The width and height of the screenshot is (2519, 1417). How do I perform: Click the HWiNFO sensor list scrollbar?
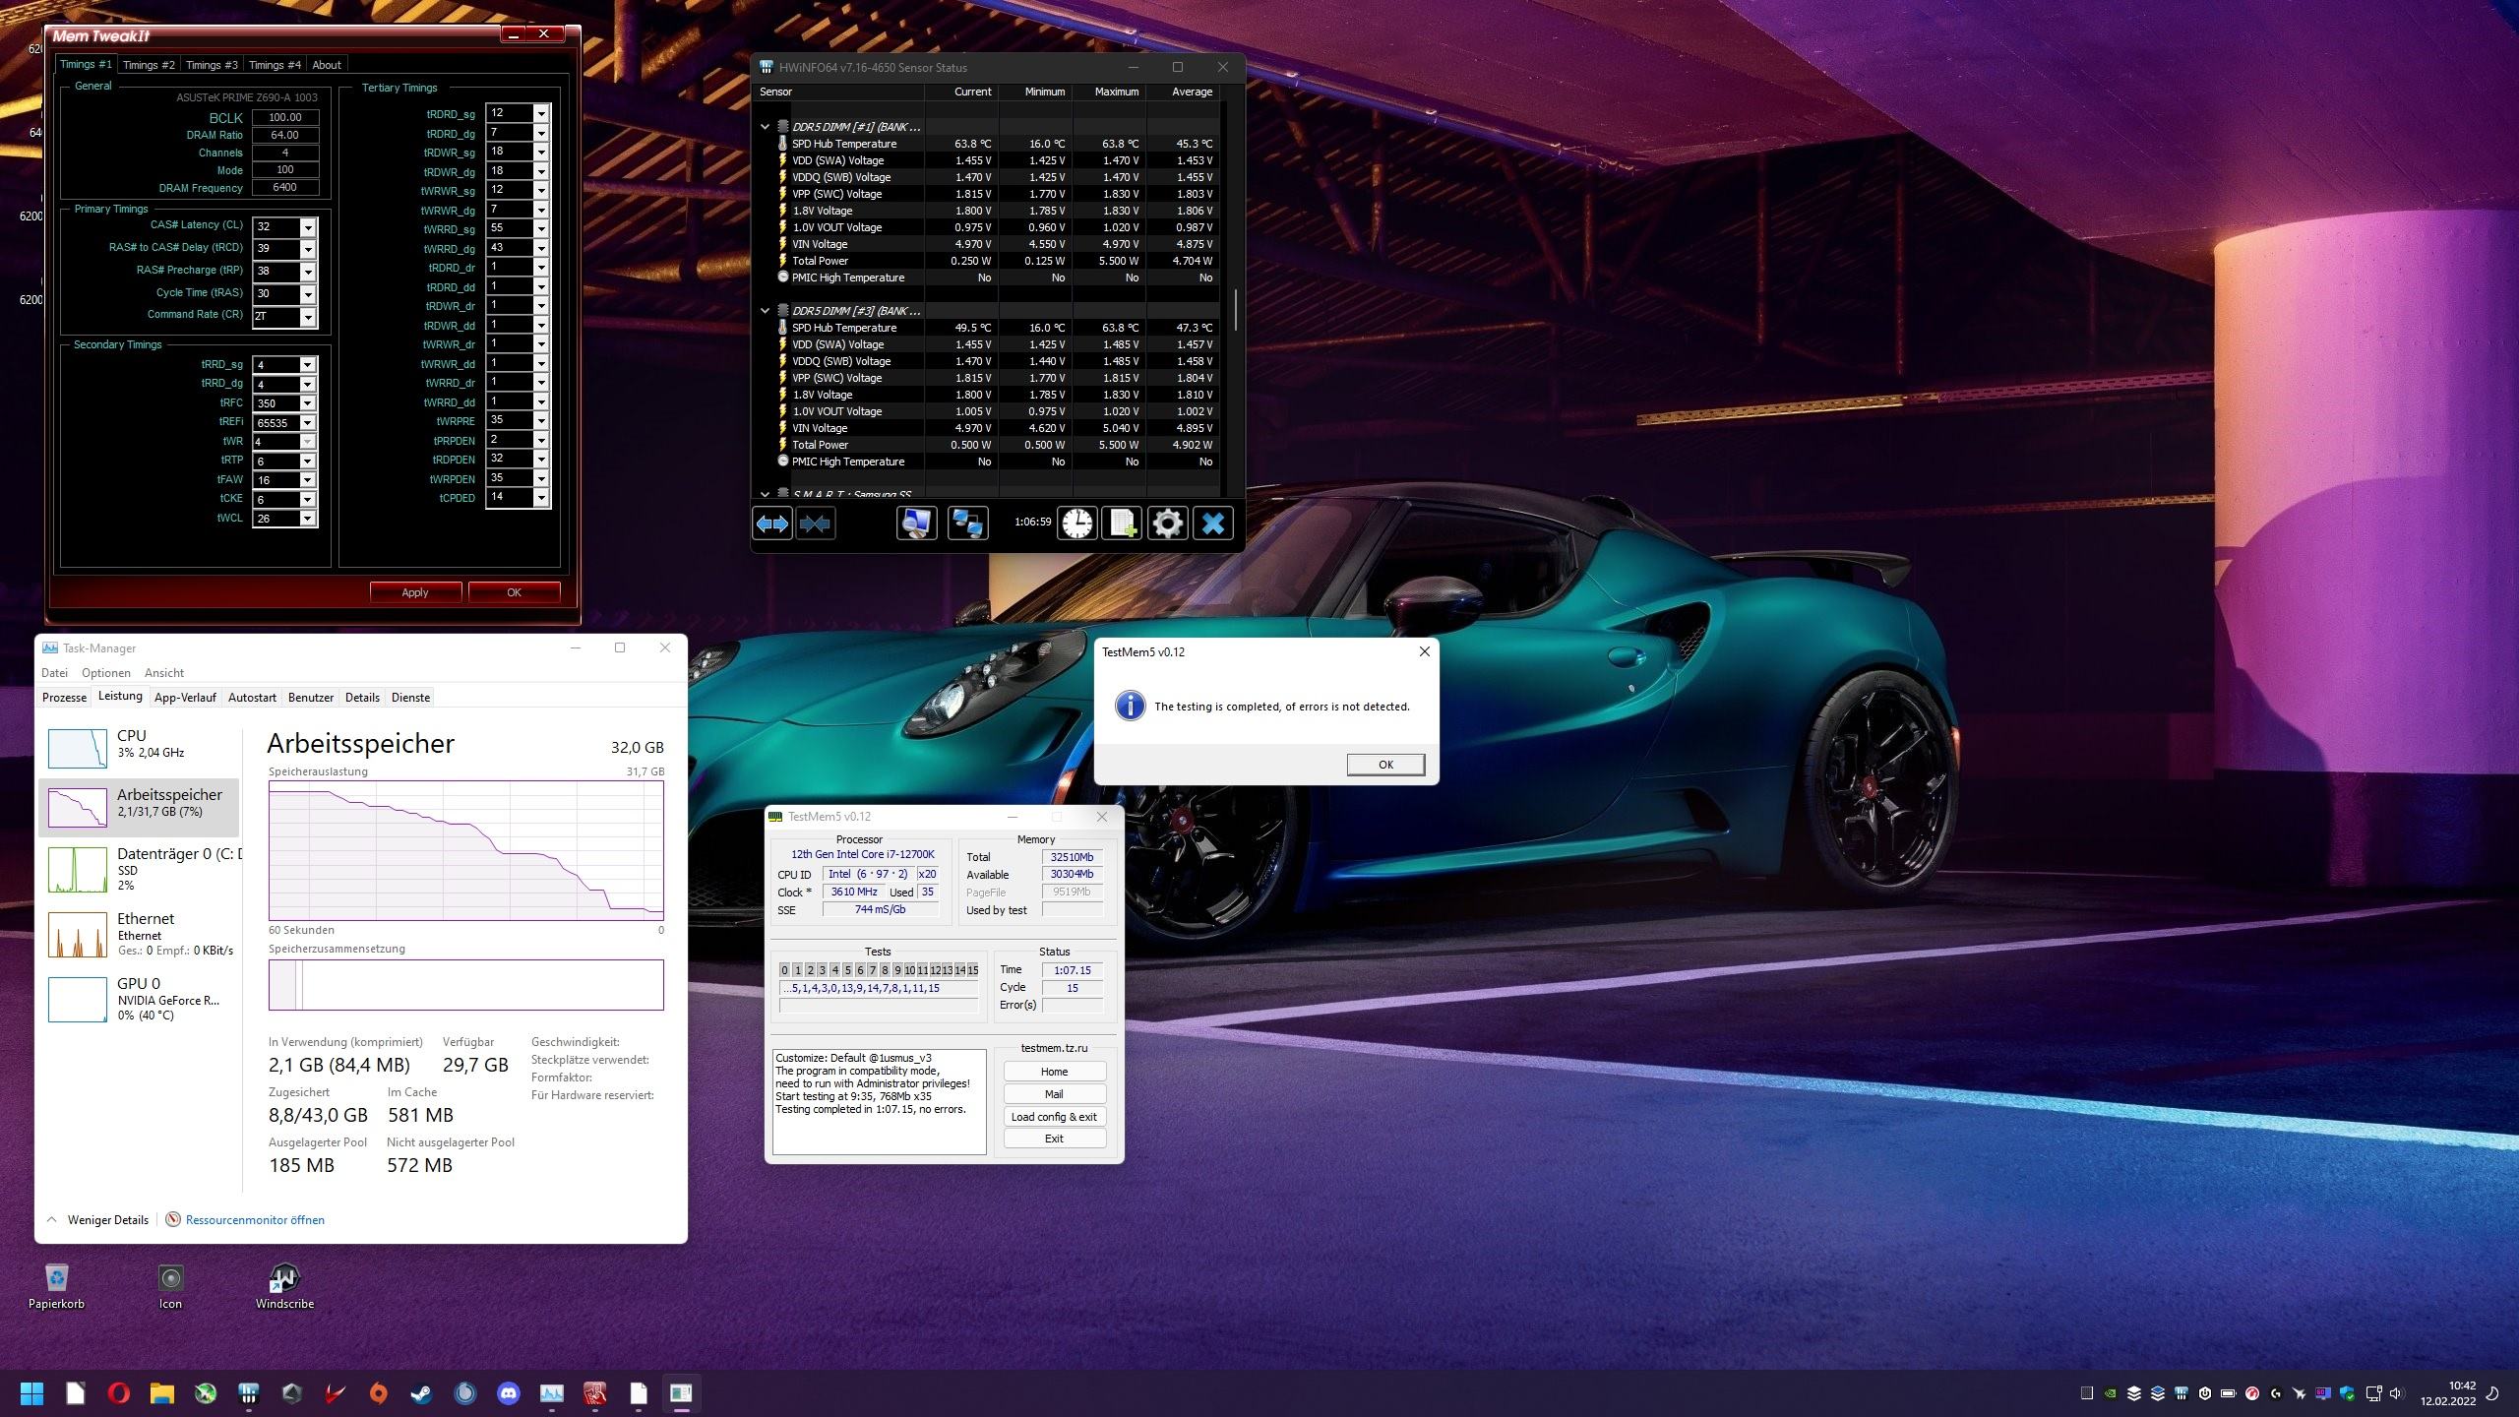pyautogui.click(x=1235, y=310)
